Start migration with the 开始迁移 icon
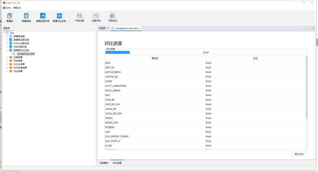318x172 pixels. [x=79, y=16]
